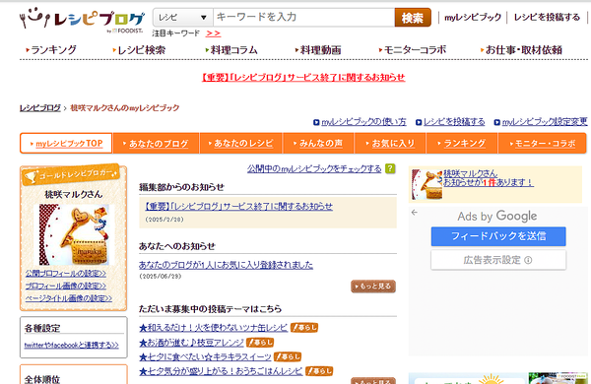Click the small avatar in the notification box
This screenshot has width=591, height=384.
(x=427, y=184)
